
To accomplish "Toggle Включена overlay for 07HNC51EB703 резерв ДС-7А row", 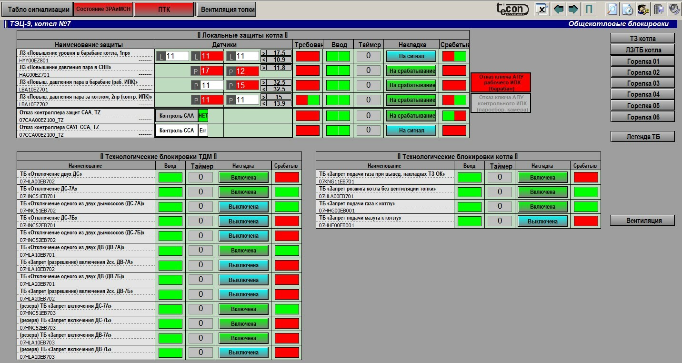I will tap(243, 309).
